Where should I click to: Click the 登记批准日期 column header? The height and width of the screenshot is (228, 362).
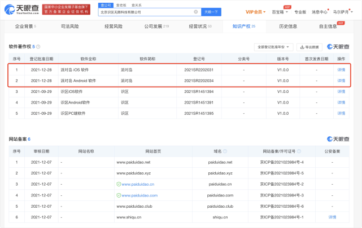click(x=41, y=59)
